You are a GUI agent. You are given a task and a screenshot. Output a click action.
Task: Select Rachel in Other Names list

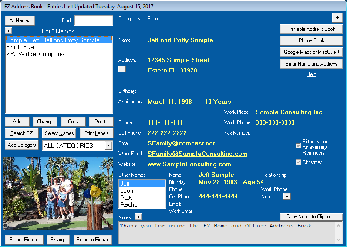click(x=142, y=204)
